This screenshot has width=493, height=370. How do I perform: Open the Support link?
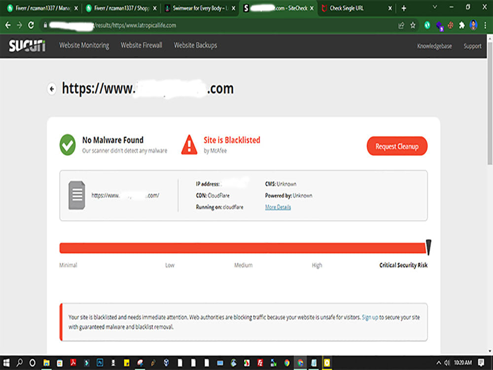pyautogui.click(x=472, y=46)
